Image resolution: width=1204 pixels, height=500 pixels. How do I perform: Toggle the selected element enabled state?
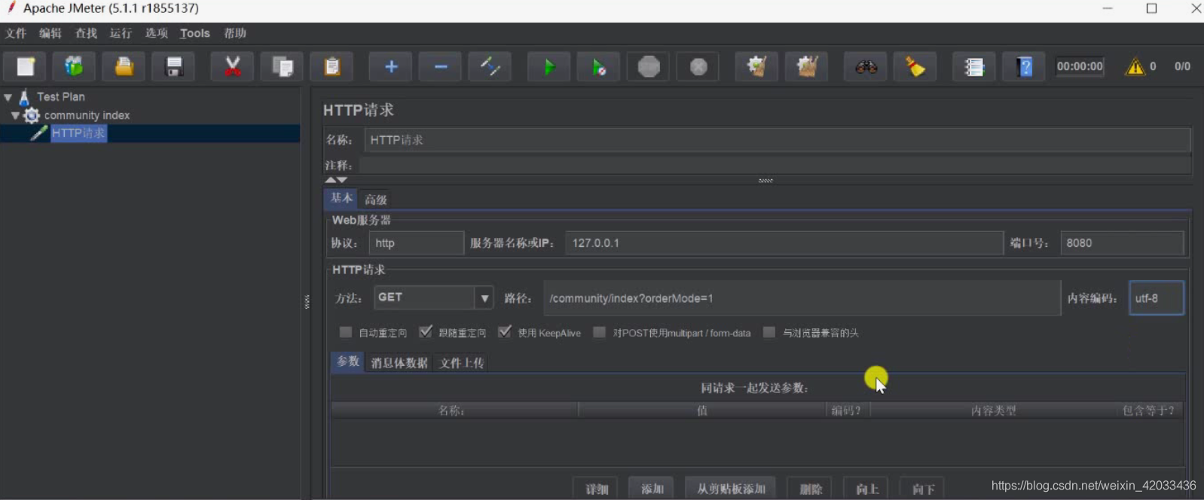pos(490,67)
